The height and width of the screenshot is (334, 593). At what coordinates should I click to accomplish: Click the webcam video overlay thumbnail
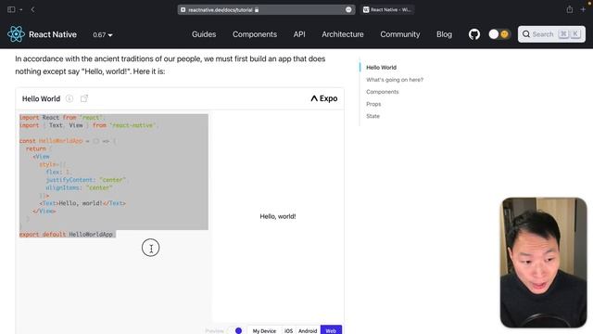[x=544, y=263]
